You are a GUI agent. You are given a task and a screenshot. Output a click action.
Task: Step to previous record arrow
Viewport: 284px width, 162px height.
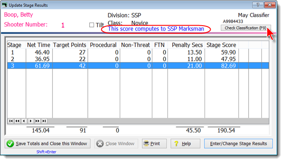tap(24, 121)
